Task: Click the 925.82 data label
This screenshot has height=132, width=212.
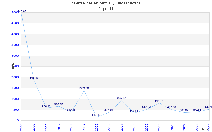Action: click(121, 98)
